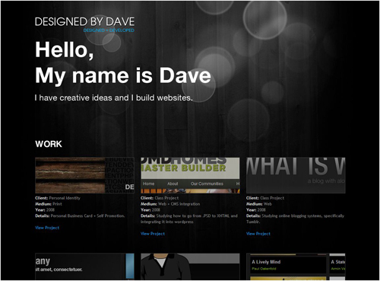The height and width of the screenshot is (281, 380).
Task: Click 'Details: Personal Business Card' line
Action: pyautogui.click(x=80, y=216)
